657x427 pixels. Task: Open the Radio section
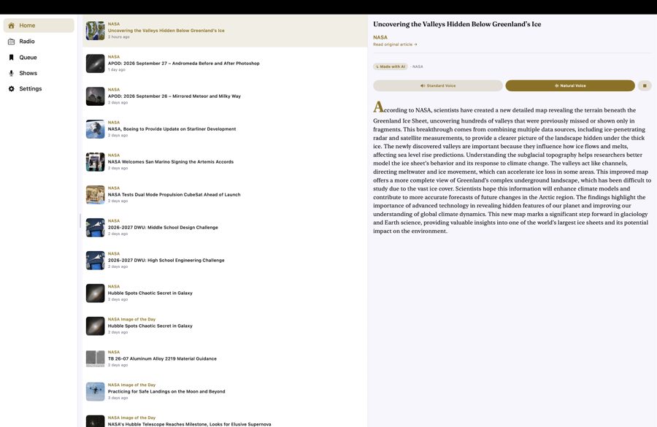(x=39, y=42)
